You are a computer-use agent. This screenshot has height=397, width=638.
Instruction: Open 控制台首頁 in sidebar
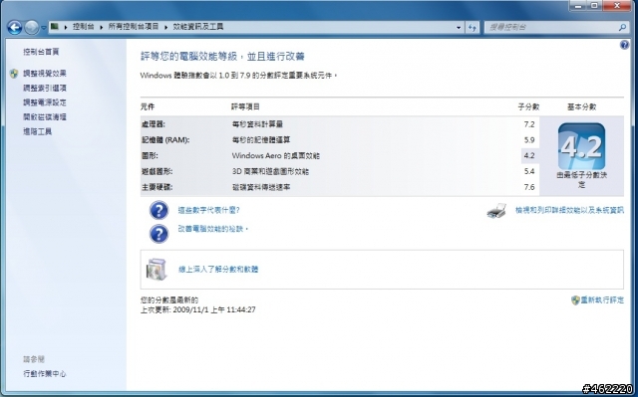click(x=41, y=52)
